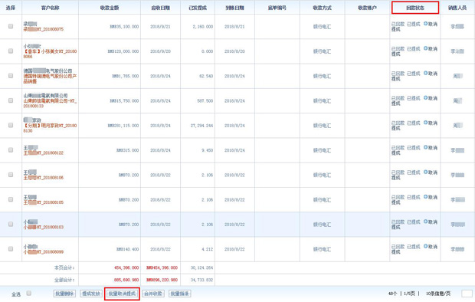Click the 回款状态 column header
This screenshot has height=302, width=475.
click(x=415, y=8)
